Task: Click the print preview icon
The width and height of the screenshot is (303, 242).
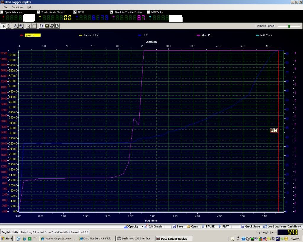Action: 57,26
